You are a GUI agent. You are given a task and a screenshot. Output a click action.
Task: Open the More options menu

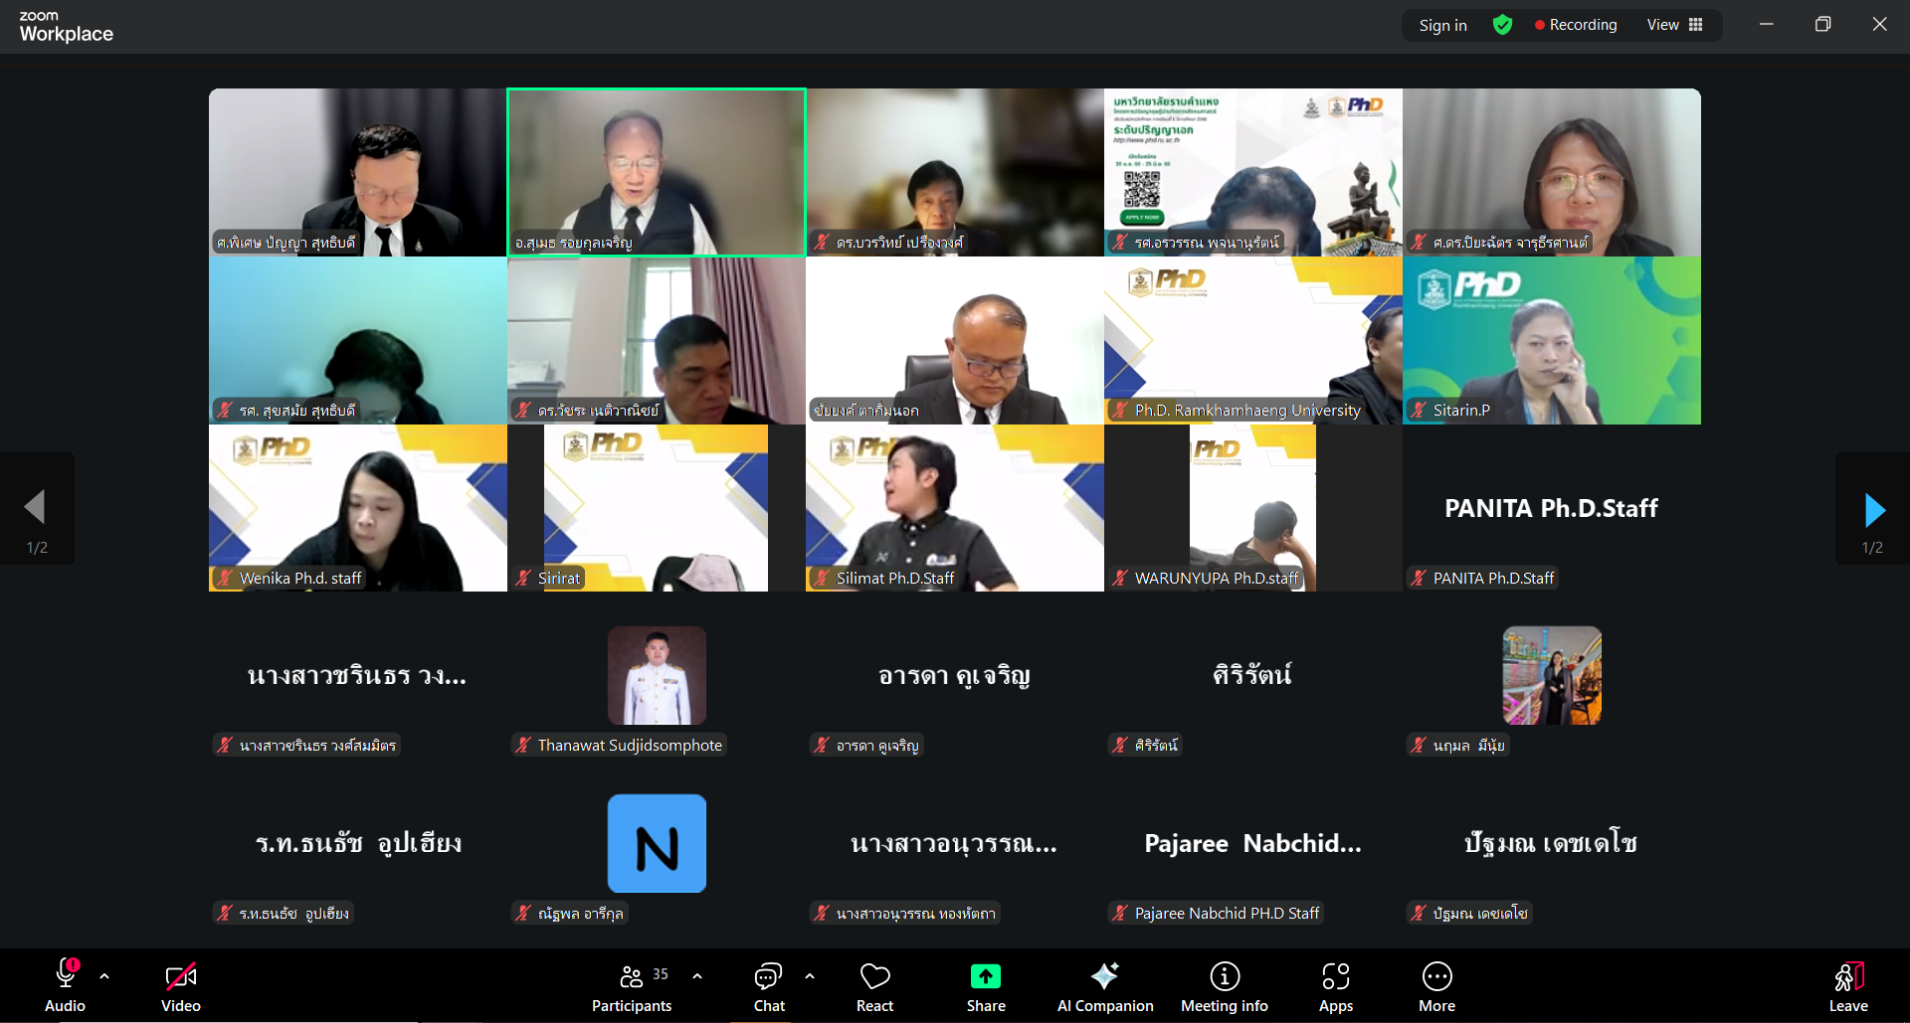[x=1436, y=977]
